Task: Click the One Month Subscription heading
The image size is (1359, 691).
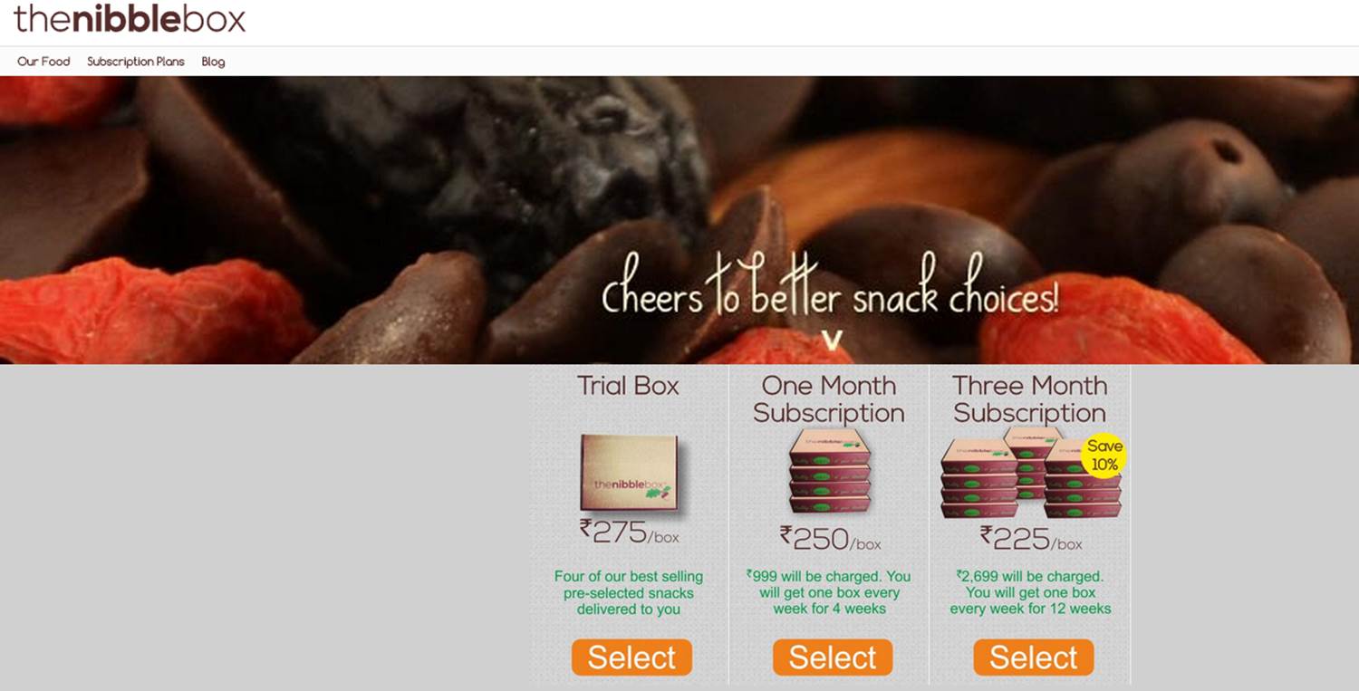Action: [829, 399]
